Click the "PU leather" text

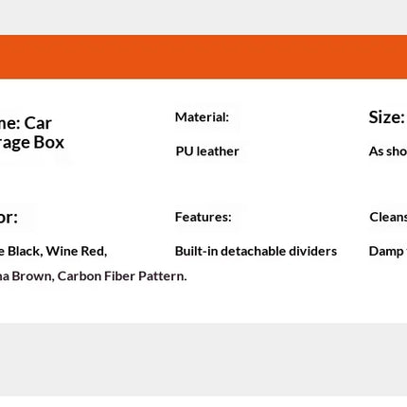tap(207, 151)
